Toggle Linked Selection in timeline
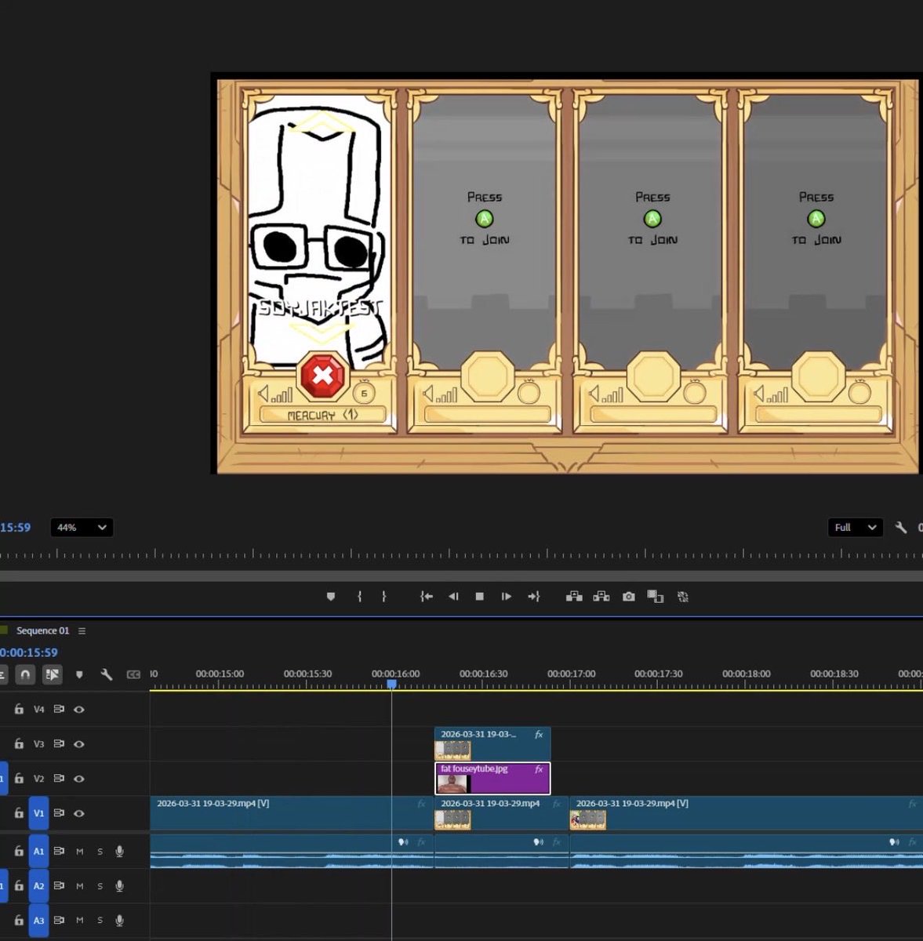923x941 pixels. click(x=53, y=674)
